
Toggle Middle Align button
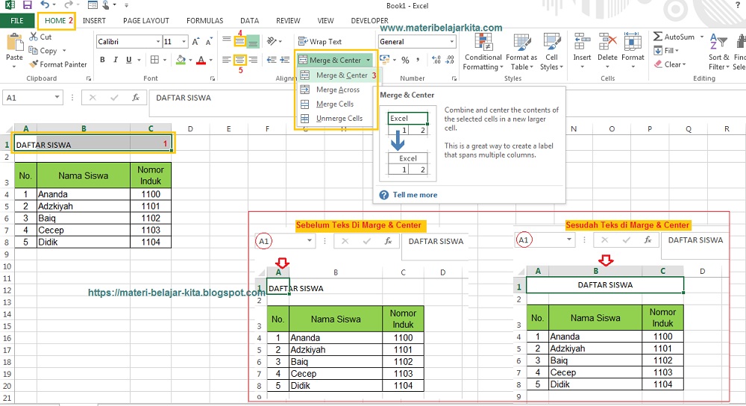pos(239,41)
